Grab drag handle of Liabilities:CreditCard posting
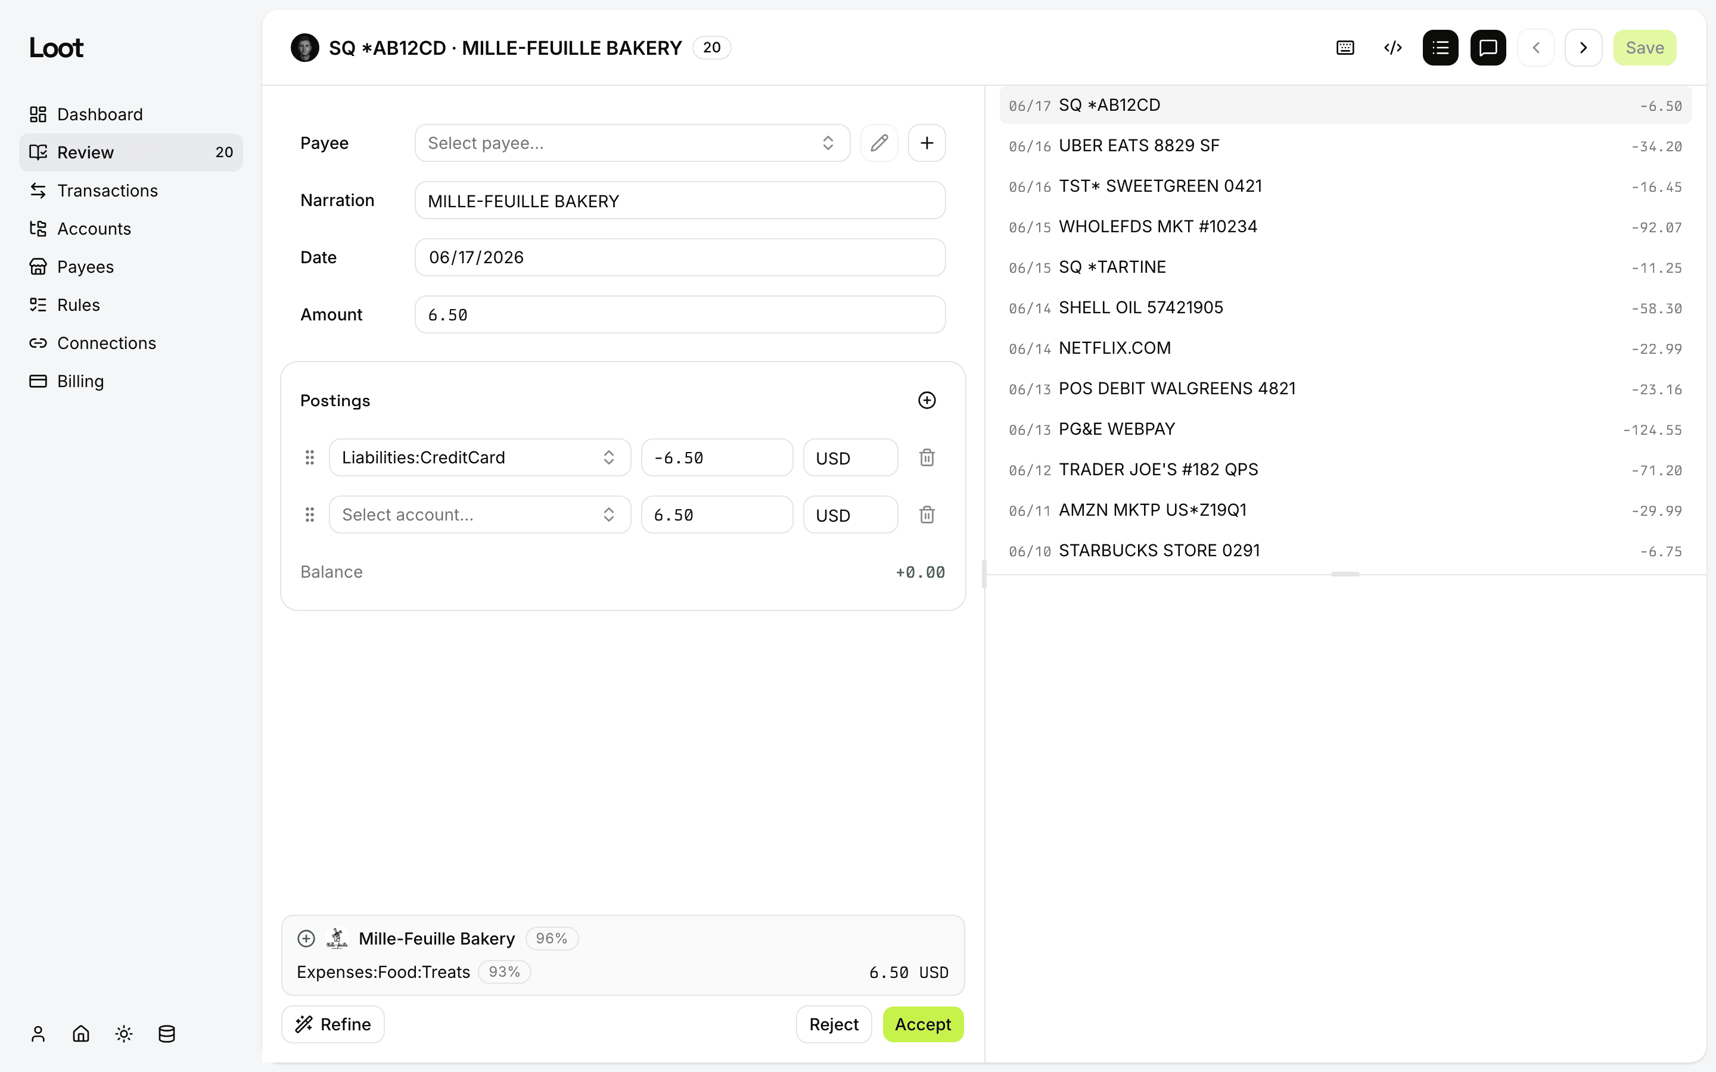The image size is (1716, 1072). (x=310, y=457)
